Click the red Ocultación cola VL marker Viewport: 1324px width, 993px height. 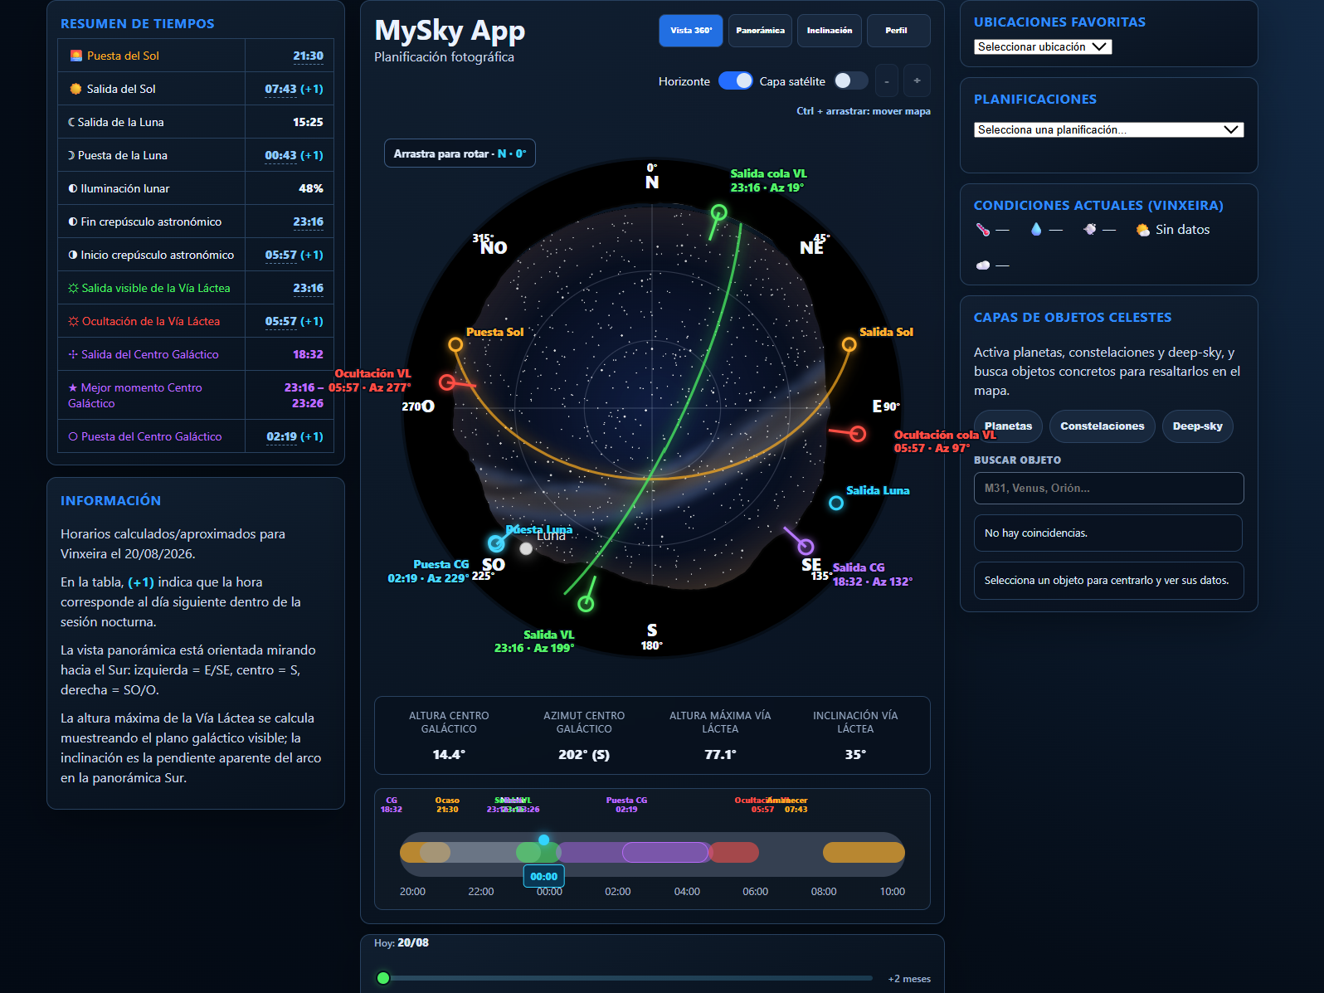(858, 434)
